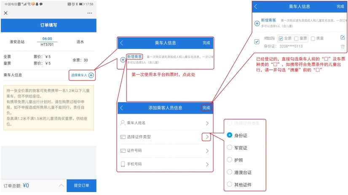The width and height of the screenshot is (348, 195).
Task: Enable the 携童 checkbox
Action: point(313,39)
